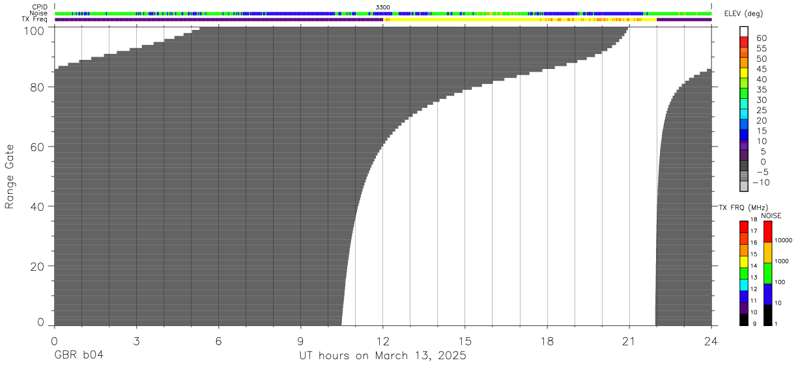Click the yellow segment of ELEV color bar
This screenshot has height=369, width=800.
coord(744,73)
